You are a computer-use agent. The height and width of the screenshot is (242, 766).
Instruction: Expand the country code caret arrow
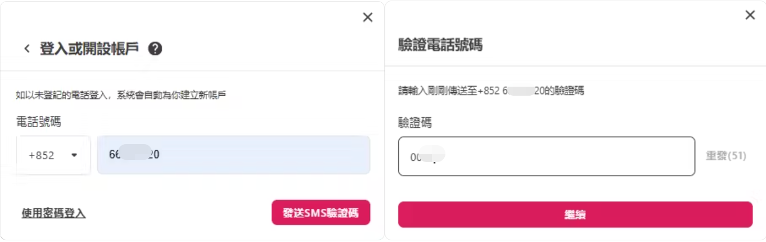tap(74, 155)
